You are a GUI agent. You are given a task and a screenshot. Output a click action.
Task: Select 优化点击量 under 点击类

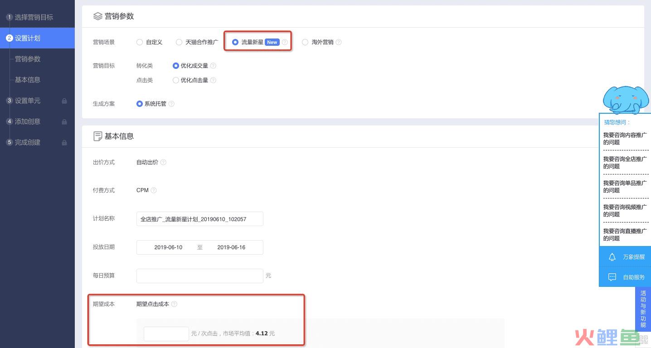point(176,80)
